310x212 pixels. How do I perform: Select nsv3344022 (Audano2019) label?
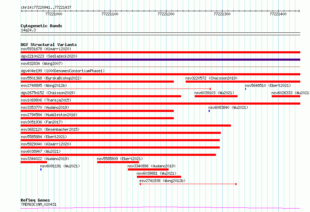(x=45, y=159)
